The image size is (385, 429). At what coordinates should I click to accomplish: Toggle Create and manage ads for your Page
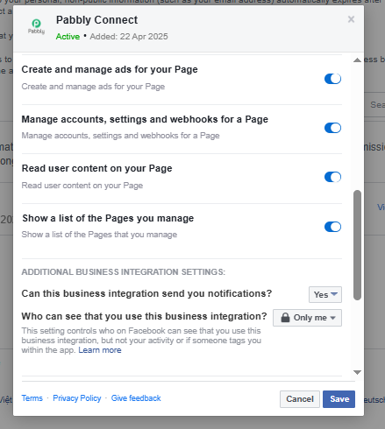point(332,79)
